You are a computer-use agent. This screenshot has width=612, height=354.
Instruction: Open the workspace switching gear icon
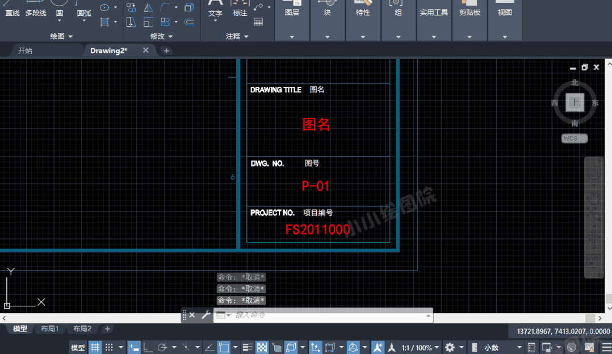[450, 347]
